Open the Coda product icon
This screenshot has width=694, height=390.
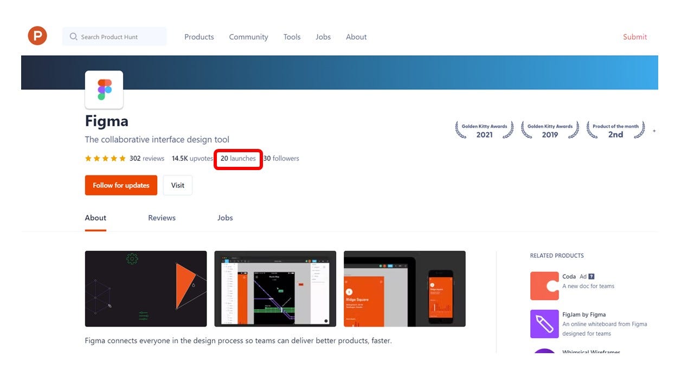(x=544, y=286)
